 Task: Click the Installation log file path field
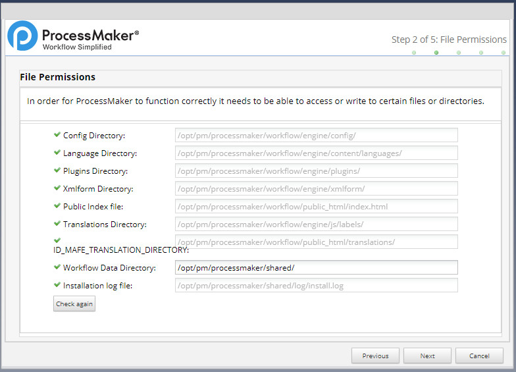[316, 285]
